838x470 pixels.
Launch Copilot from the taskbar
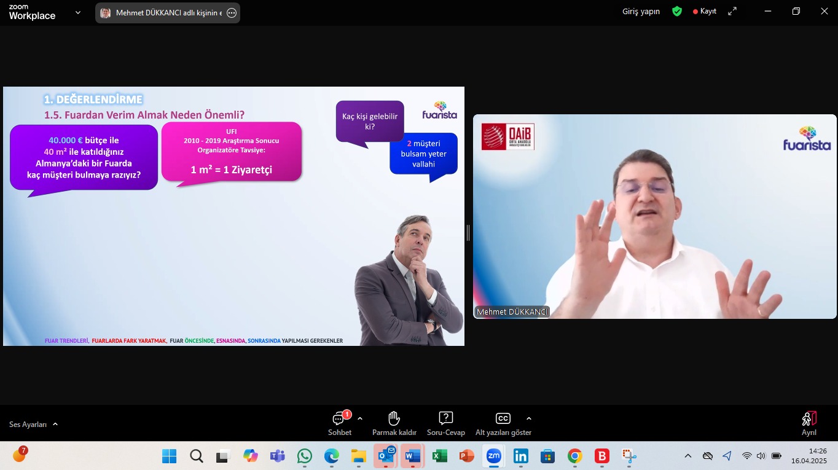[251, 456]
